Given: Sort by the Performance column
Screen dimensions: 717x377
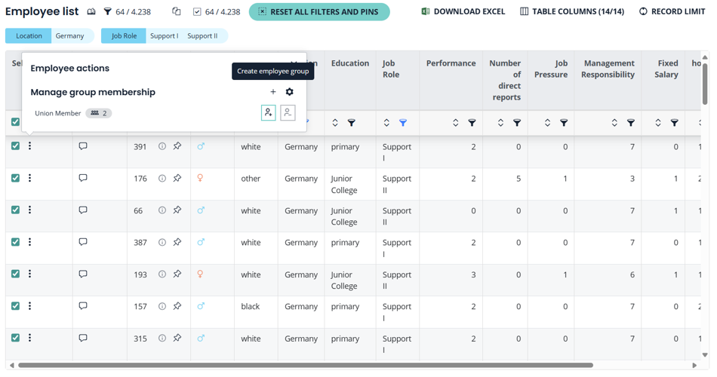Looking at the screenshot, I should point(456,123).
